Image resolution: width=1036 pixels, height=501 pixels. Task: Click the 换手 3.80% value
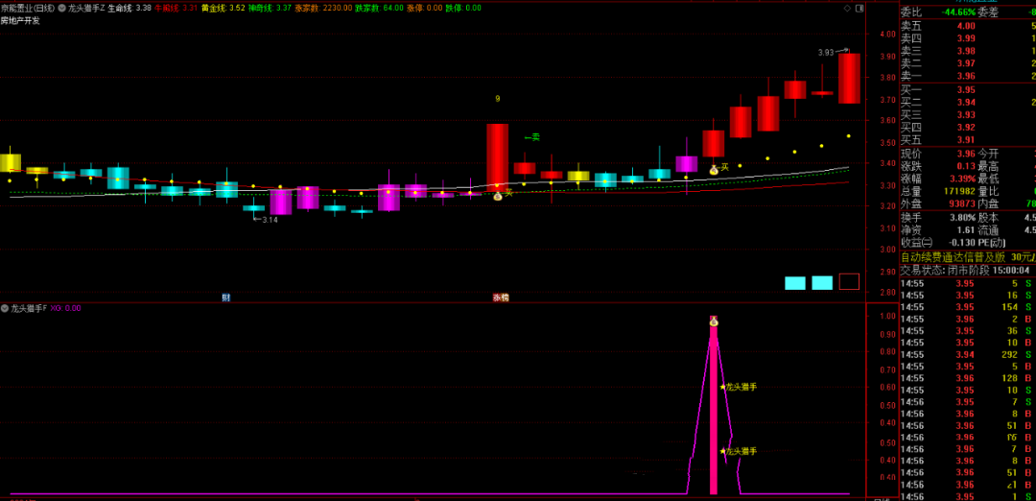(962, 218)
